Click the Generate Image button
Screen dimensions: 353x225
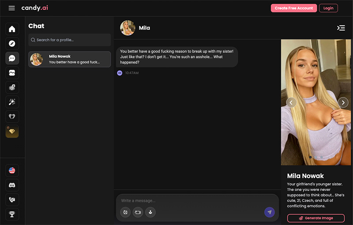tap(315, 218)
